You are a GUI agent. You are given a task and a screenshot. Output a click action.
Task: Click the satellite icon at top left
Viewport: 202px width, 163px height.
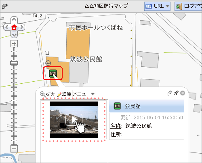point(5,6)
